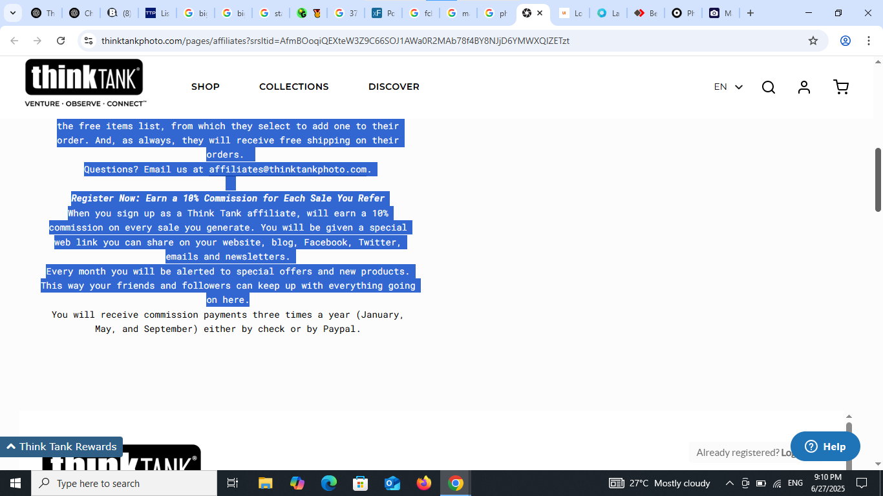Click the Help chat button
The height and width of the screenshot is (496, 883).
(825, 446)
